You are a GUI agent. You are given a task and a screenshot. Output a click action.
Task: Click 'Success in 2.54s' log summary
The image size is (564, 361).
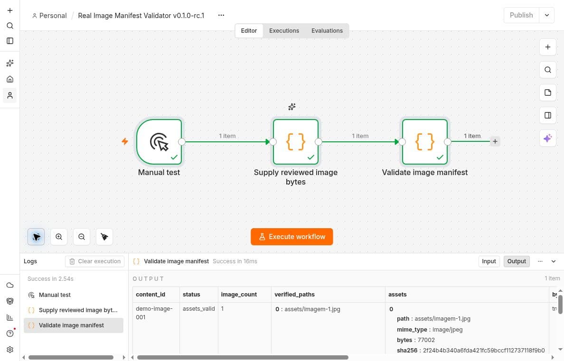click(x=50, y=278)
